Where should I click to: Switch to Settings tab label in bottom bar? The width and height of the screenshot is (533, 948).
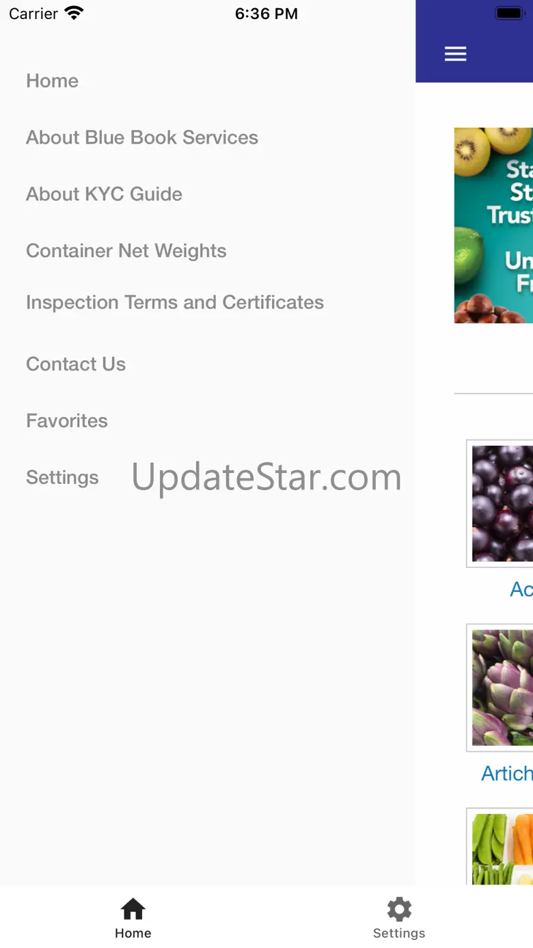click(399, 933)
